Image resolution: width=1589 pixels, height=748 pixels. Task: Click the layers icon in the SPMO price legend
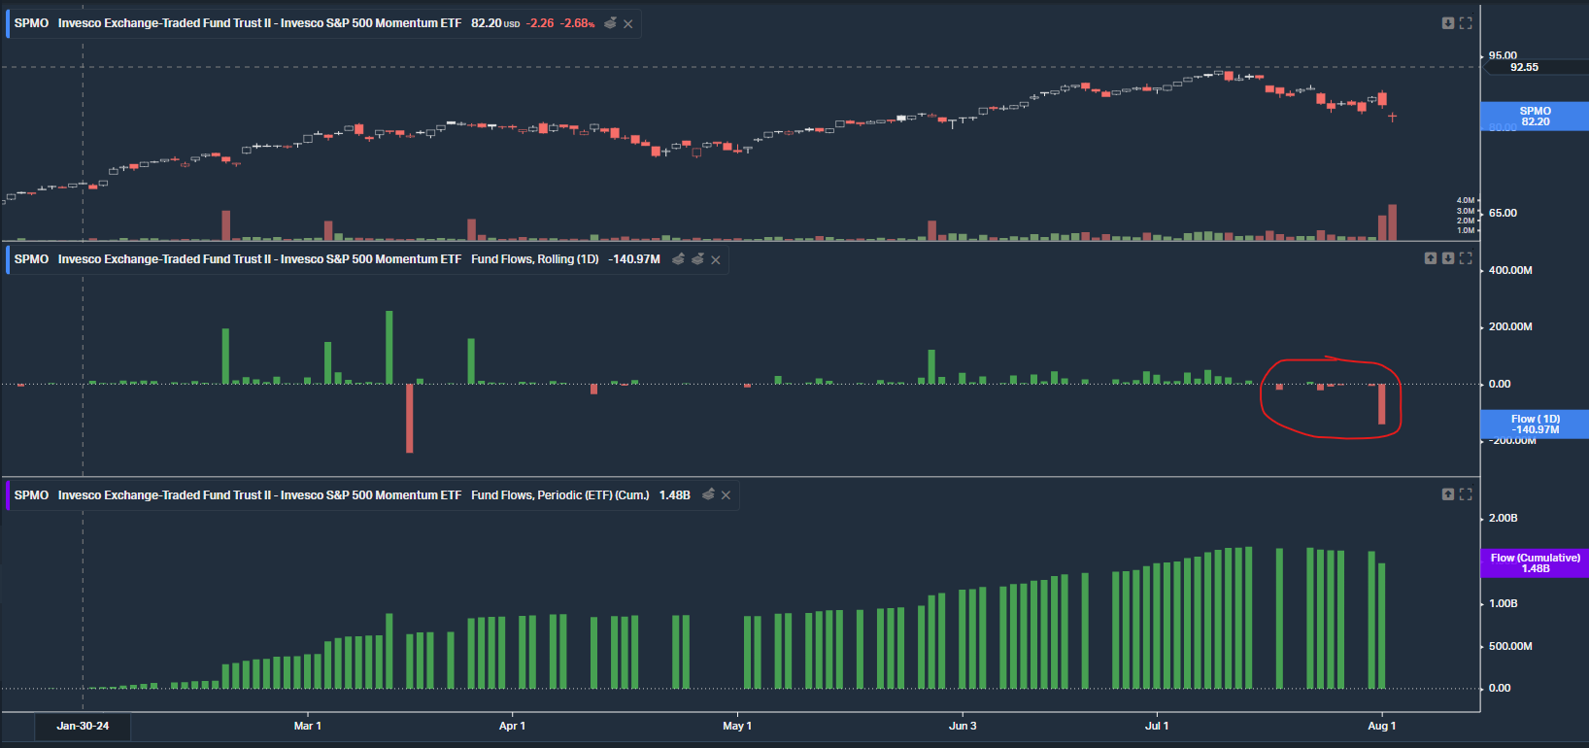(610, 23)
